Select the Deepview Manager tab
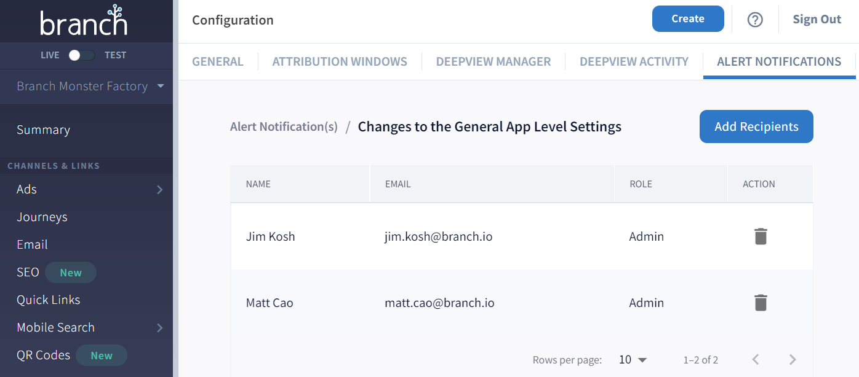The image size is (859, 377). coord(493,61)
